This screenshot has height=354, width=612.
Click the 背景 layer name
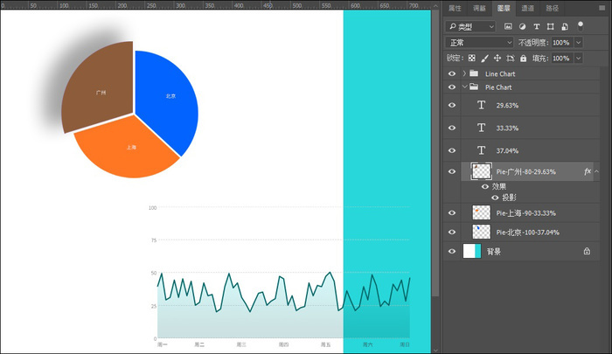[493, 252]
